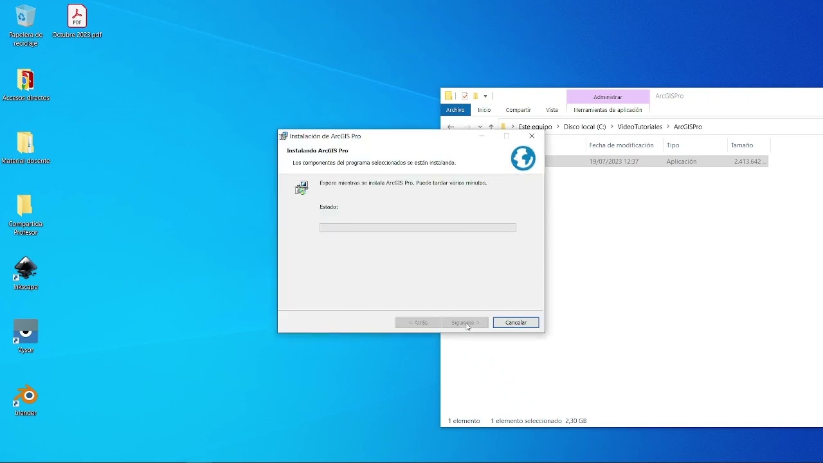The height and width of the screenshot is (463, 823).
Task: Expand the chevron after VideoTutoriales
Action: (668, 127)
